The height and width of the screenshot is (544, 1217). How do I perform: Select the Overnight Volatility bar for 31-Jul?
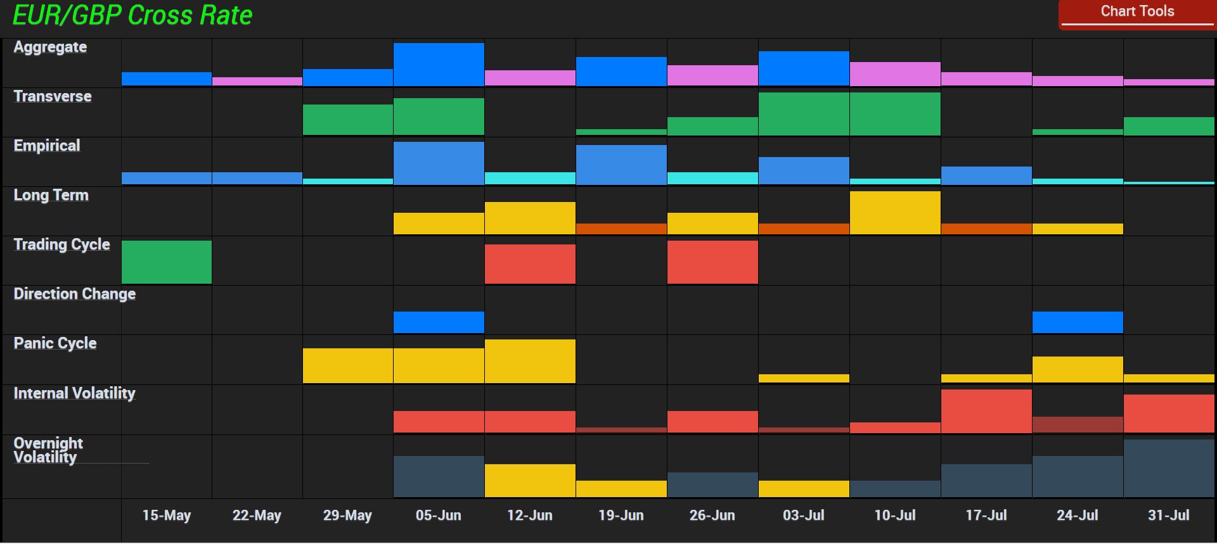pyautogui.click(x=1168, y=469)
